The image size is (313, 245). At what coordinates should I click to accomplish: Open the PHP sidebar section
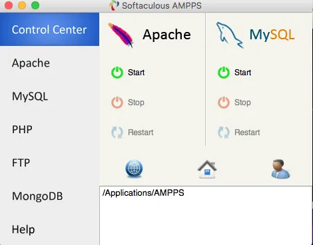49,129
